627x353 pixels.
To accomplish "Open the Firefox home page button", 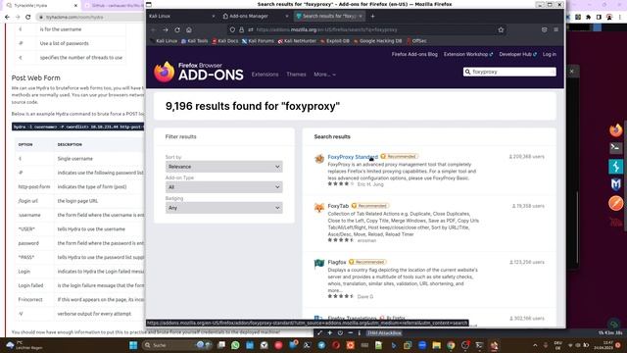I will (189, 29).
